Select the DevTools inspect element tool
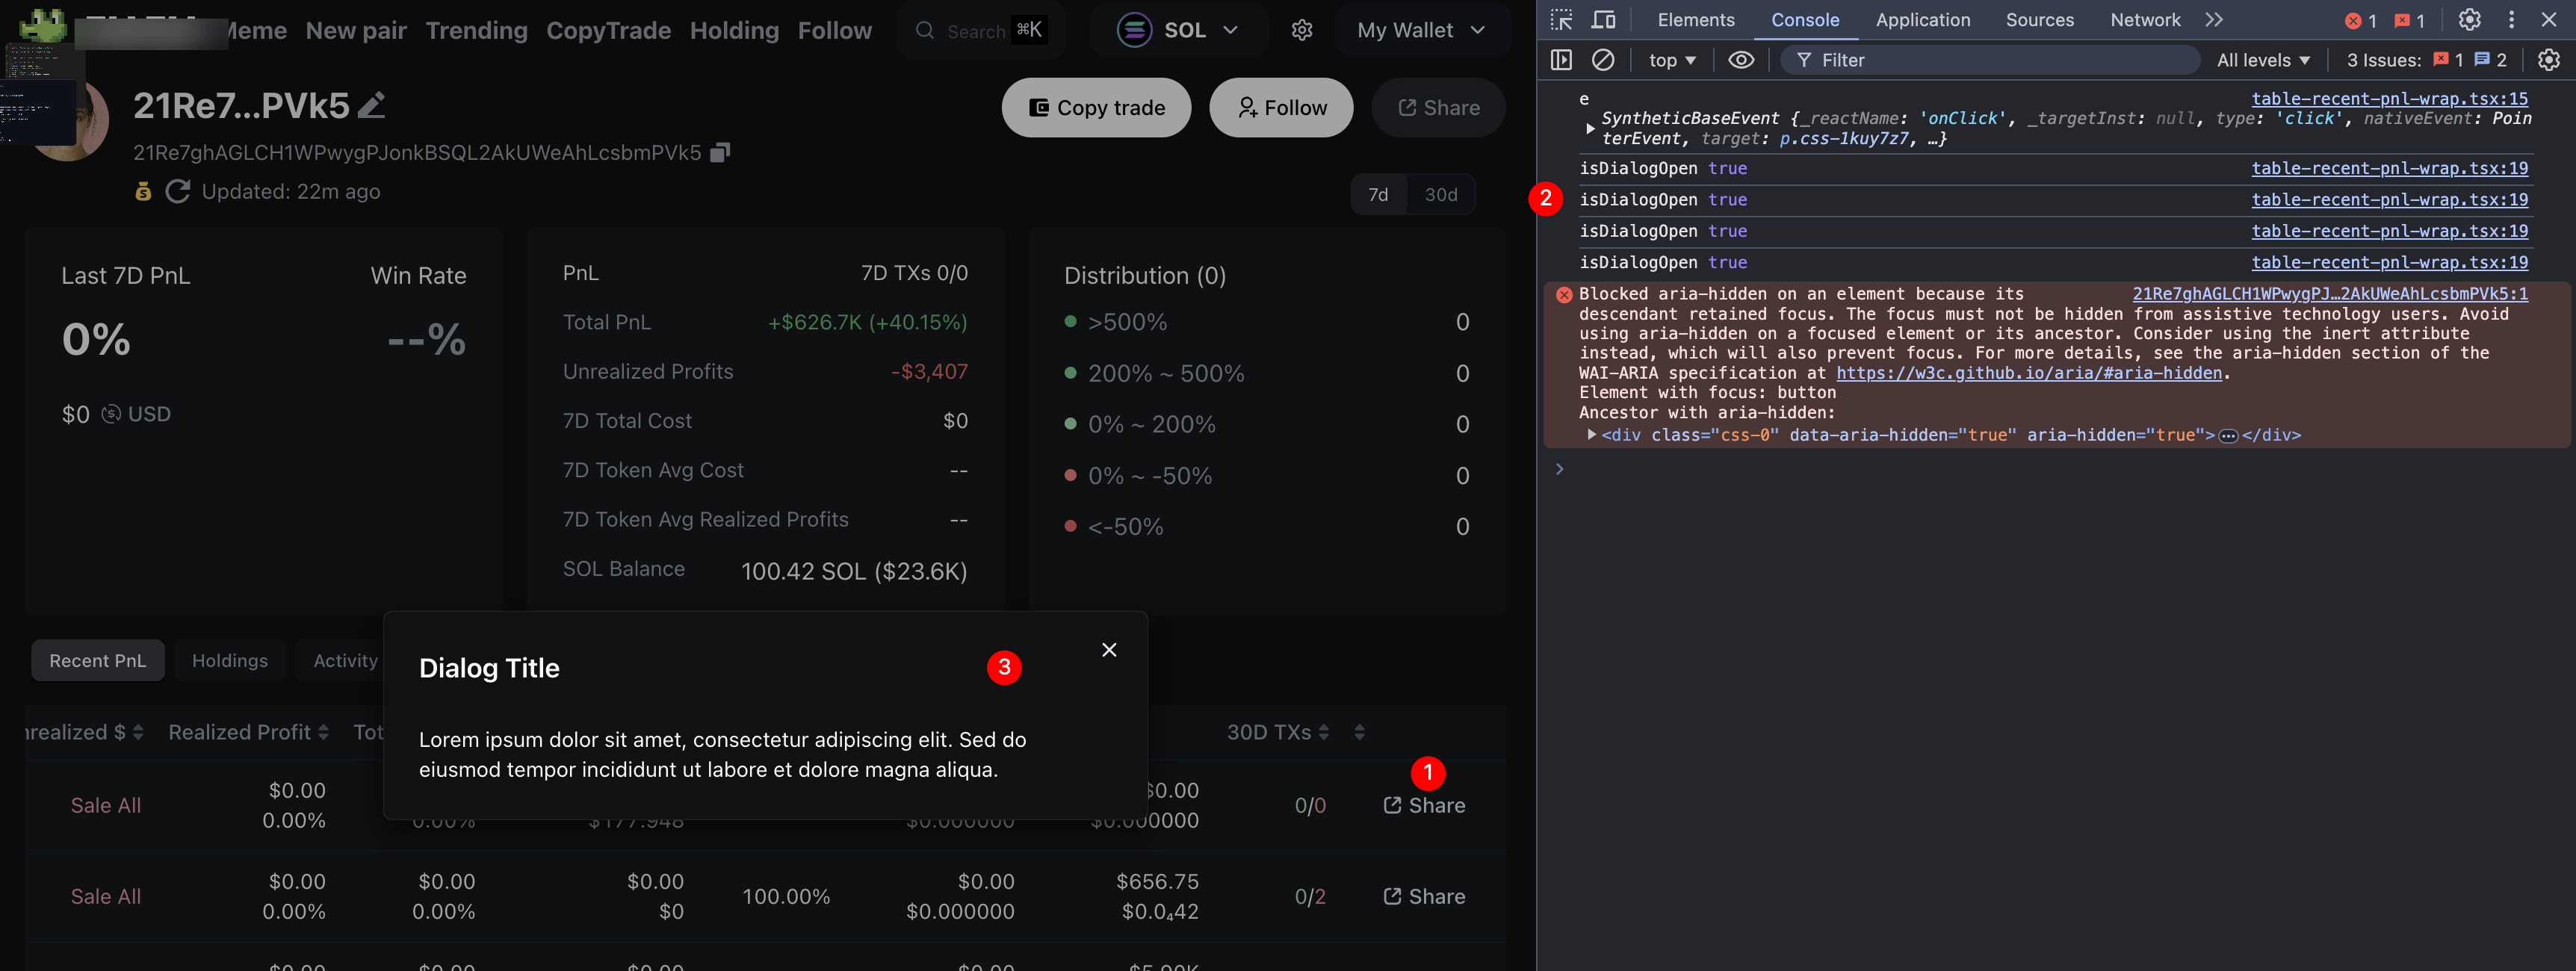The width and height of the screenshot is (2576, 971). click(x=1561, y=20)
